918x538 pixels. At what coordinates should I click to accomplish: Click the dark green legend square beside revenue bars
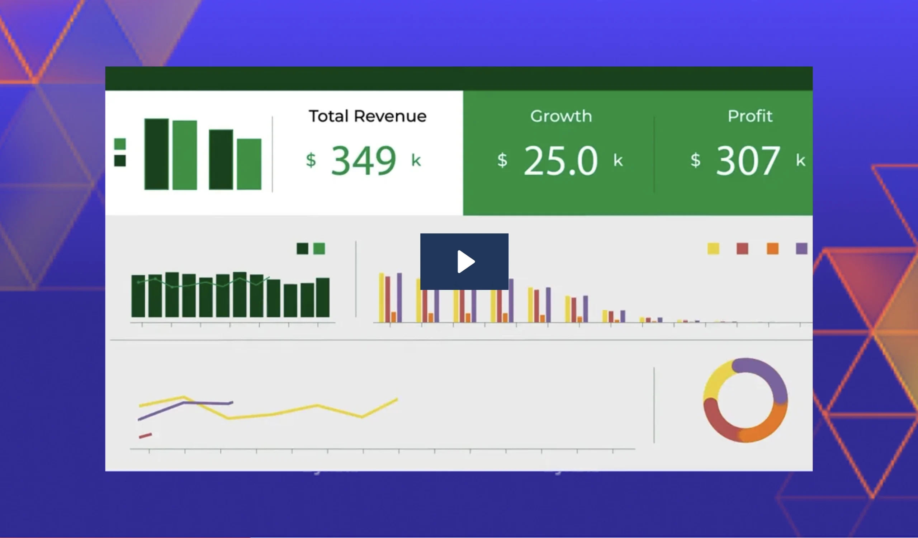[x=120, y=160]
